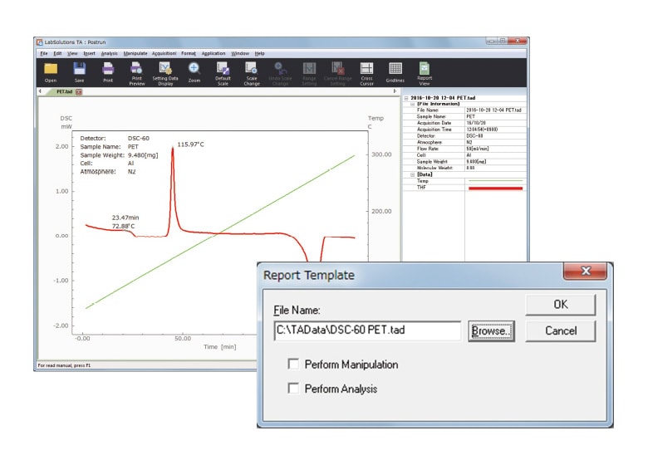The image size is (648, 465).
Task: Click the Save disk icon
Action: [x=80, y=71]
